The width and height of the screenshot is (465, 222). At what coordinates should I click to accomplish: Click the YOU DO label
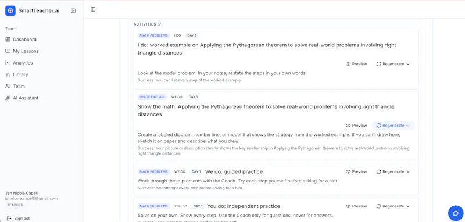(180, 206)
